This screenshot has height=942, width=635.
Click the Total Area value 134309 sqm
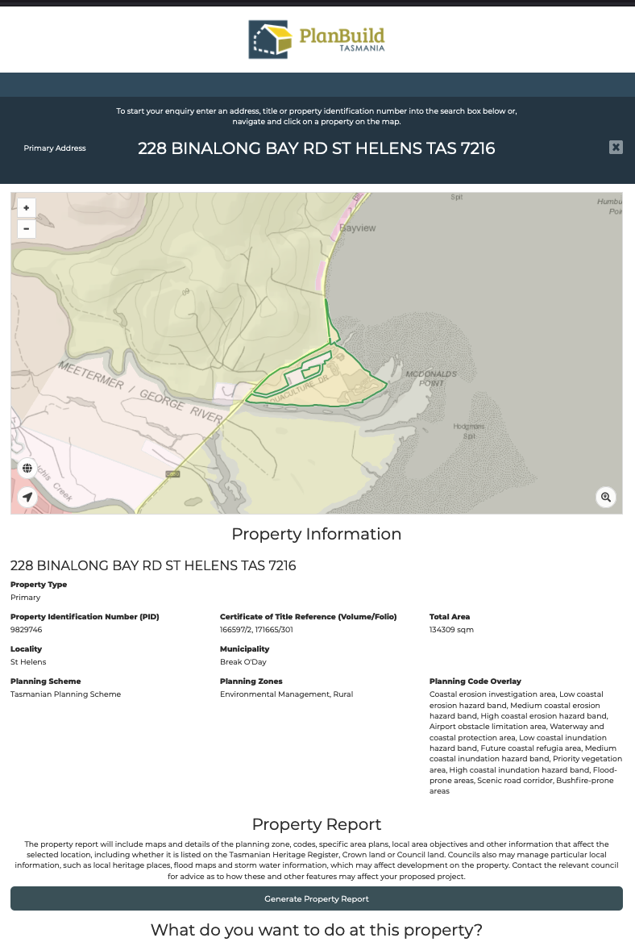click(x=451, y=630)
